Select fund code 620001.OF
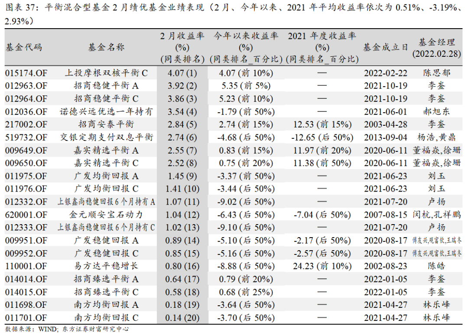Image resolution: width=468 pixels, height=336 pixels. coord(26,215)
